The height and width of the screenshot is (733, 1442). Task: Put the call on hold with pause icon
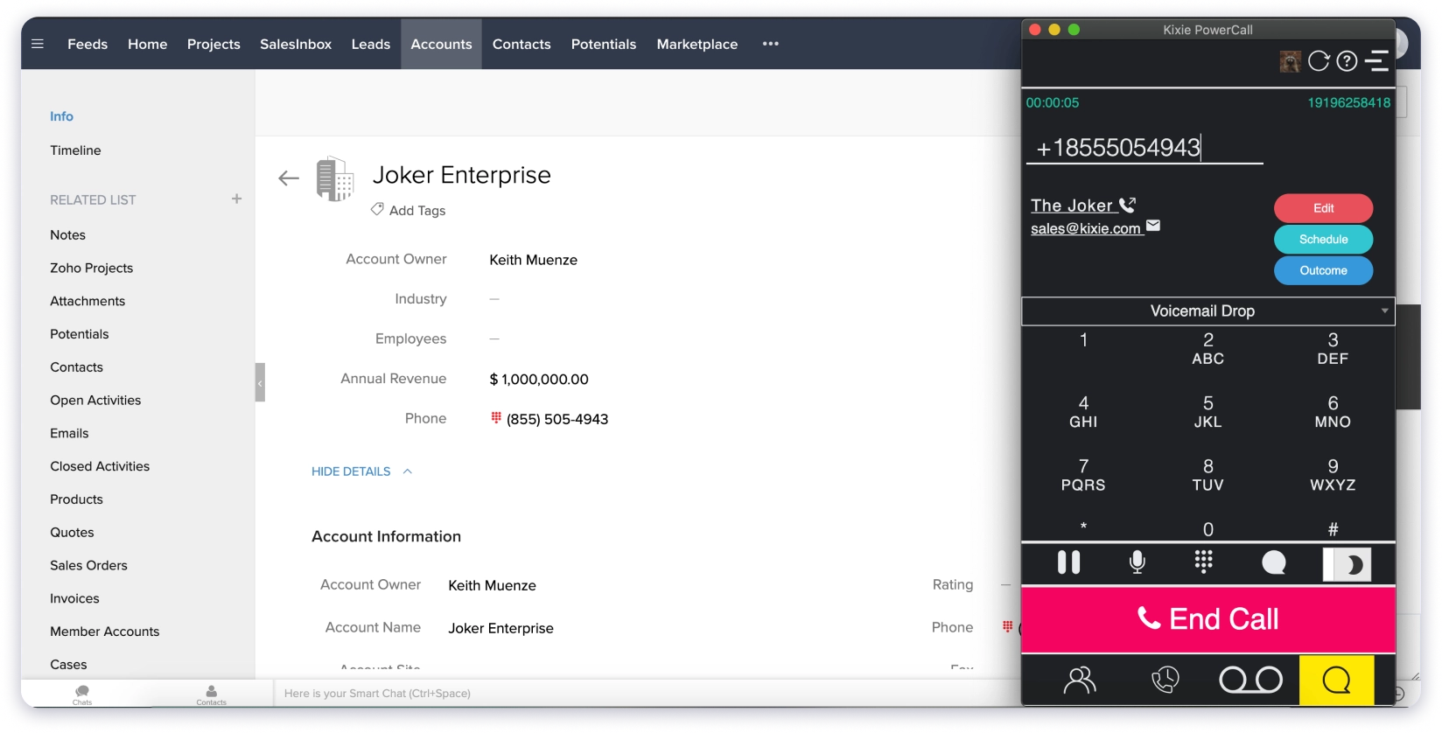click(x=1068, y=562)
